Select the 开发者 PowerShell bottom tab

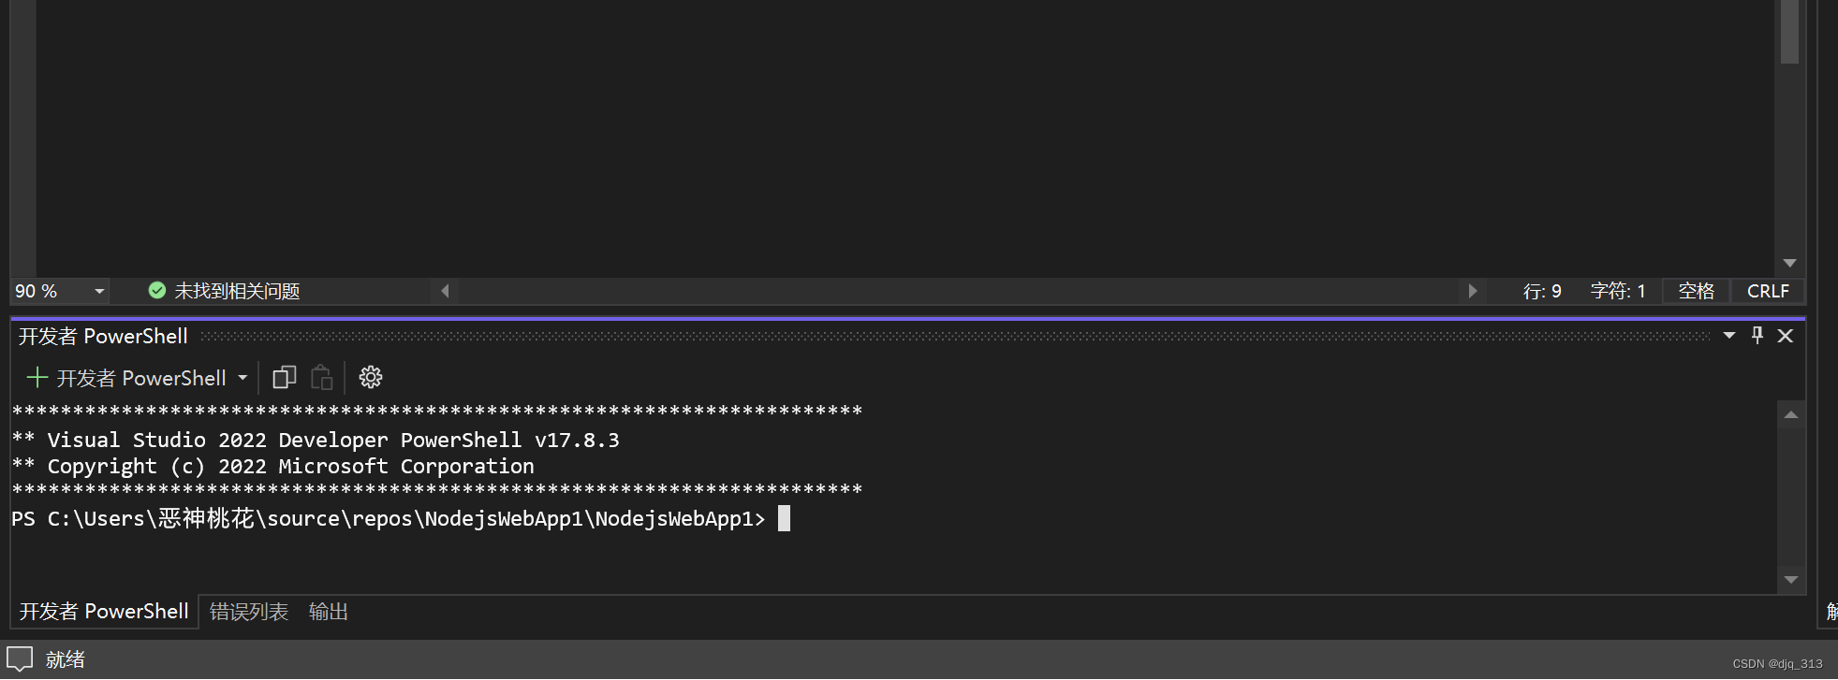tap(104, 611)
